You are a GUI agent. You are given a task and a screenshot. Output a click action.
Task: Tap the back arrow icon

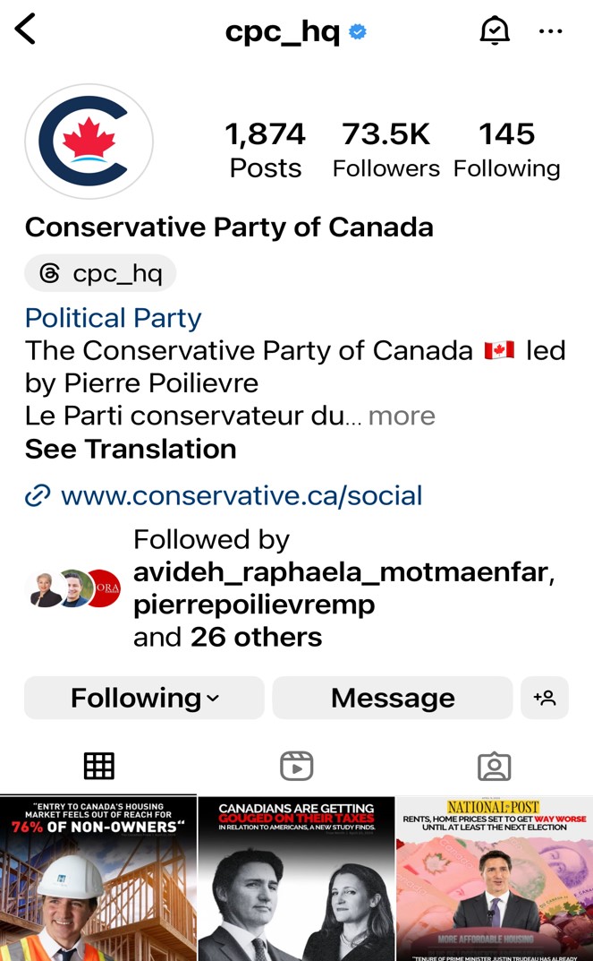pos(25,30)
